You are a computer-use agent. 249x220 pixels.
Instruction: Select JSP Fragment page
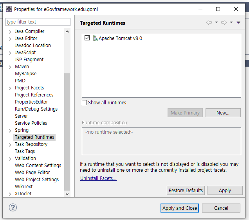click(29, 60)
